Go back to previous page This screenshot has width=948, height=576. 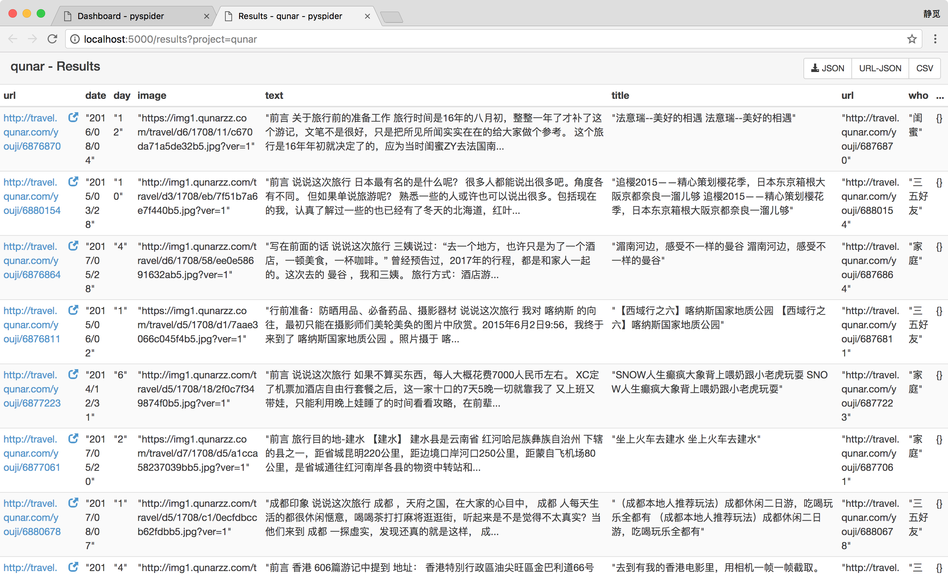(13, 39)
